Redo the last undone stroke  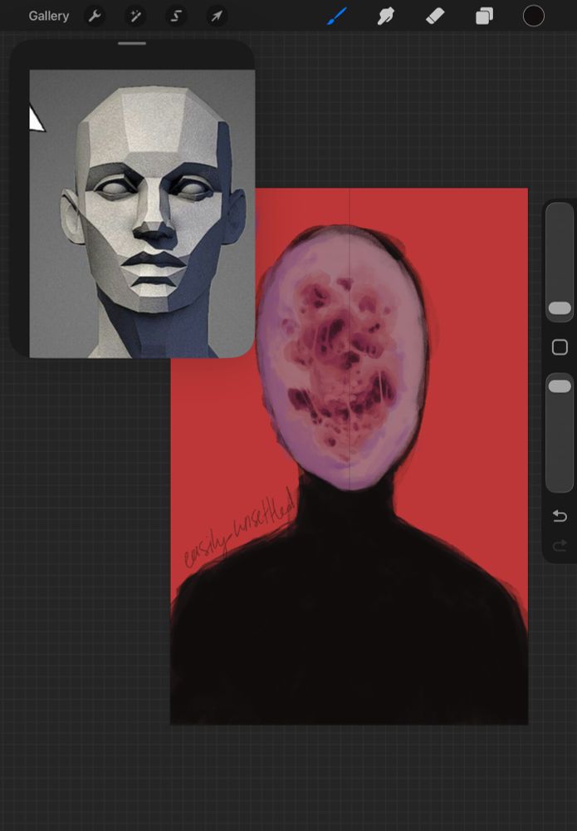560,546
